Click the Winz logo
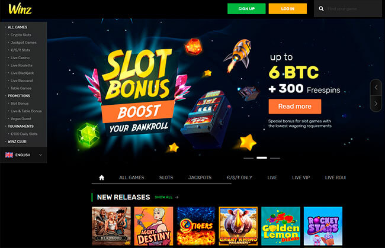Image resolution: width=385 pixels, height=248 pixels. (x=20, y=9)
